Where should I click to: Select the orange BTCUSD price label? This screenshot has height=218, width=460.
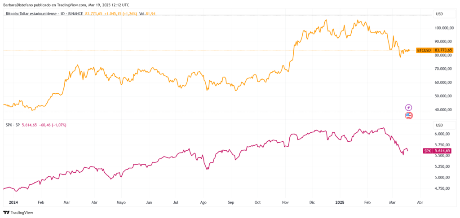pos(435,50)
